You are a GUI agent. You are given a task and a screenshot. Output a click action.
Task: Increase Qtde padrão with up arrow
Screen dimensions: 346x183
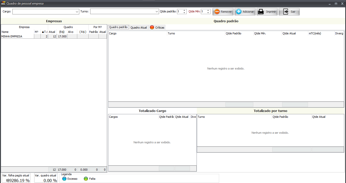pos(184,10)
